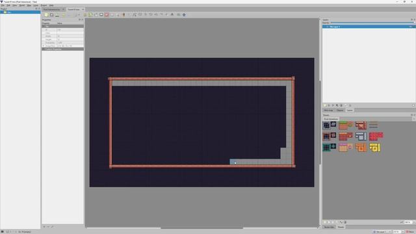Select the Insert Polygon tool

156,14
